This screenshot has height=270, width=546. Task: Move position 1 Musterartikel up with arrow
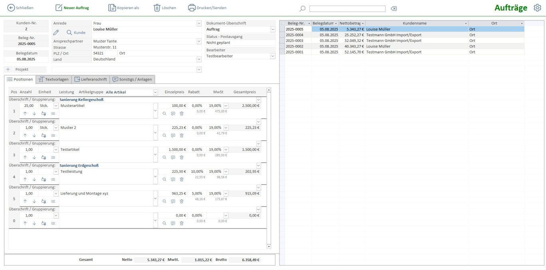(x=25, y=114)
